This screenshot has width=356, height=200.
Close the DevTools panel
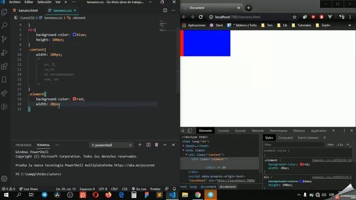pyautogui.click(x=352, y=131)
